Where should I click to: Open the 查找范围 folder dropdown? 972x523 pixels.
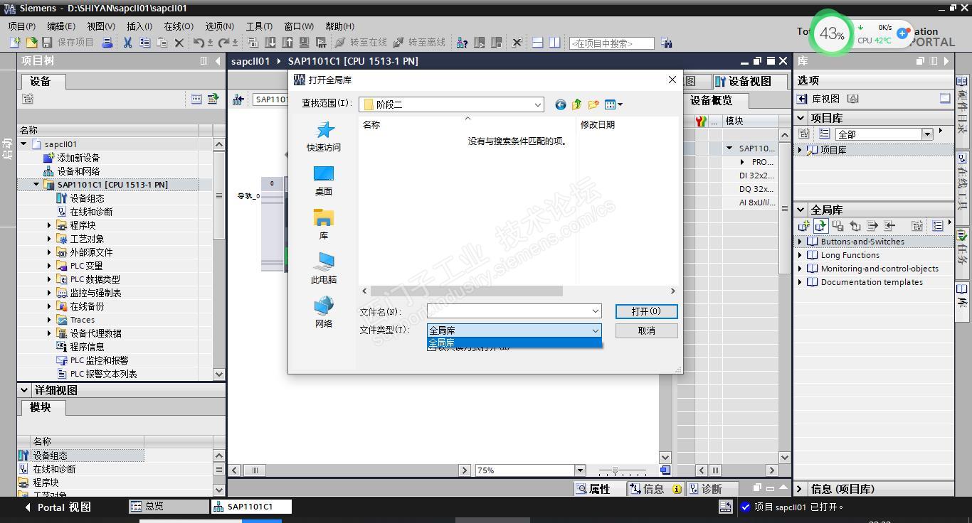(537, 104)
